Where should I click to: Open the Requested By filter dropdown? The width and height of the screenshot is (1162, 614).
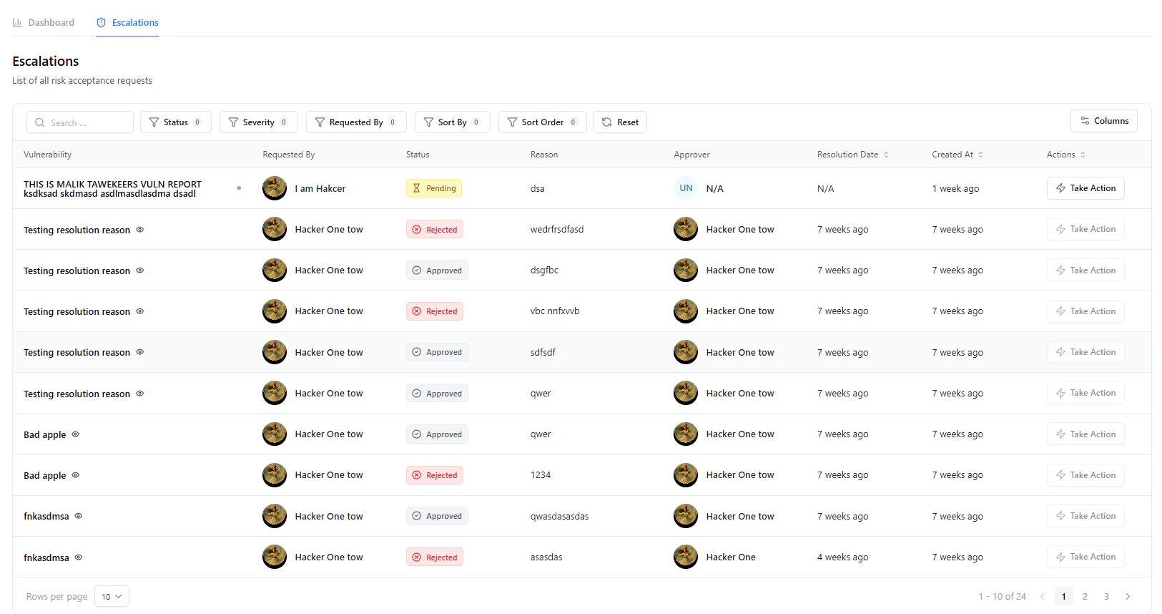click(x=356, y=122)
